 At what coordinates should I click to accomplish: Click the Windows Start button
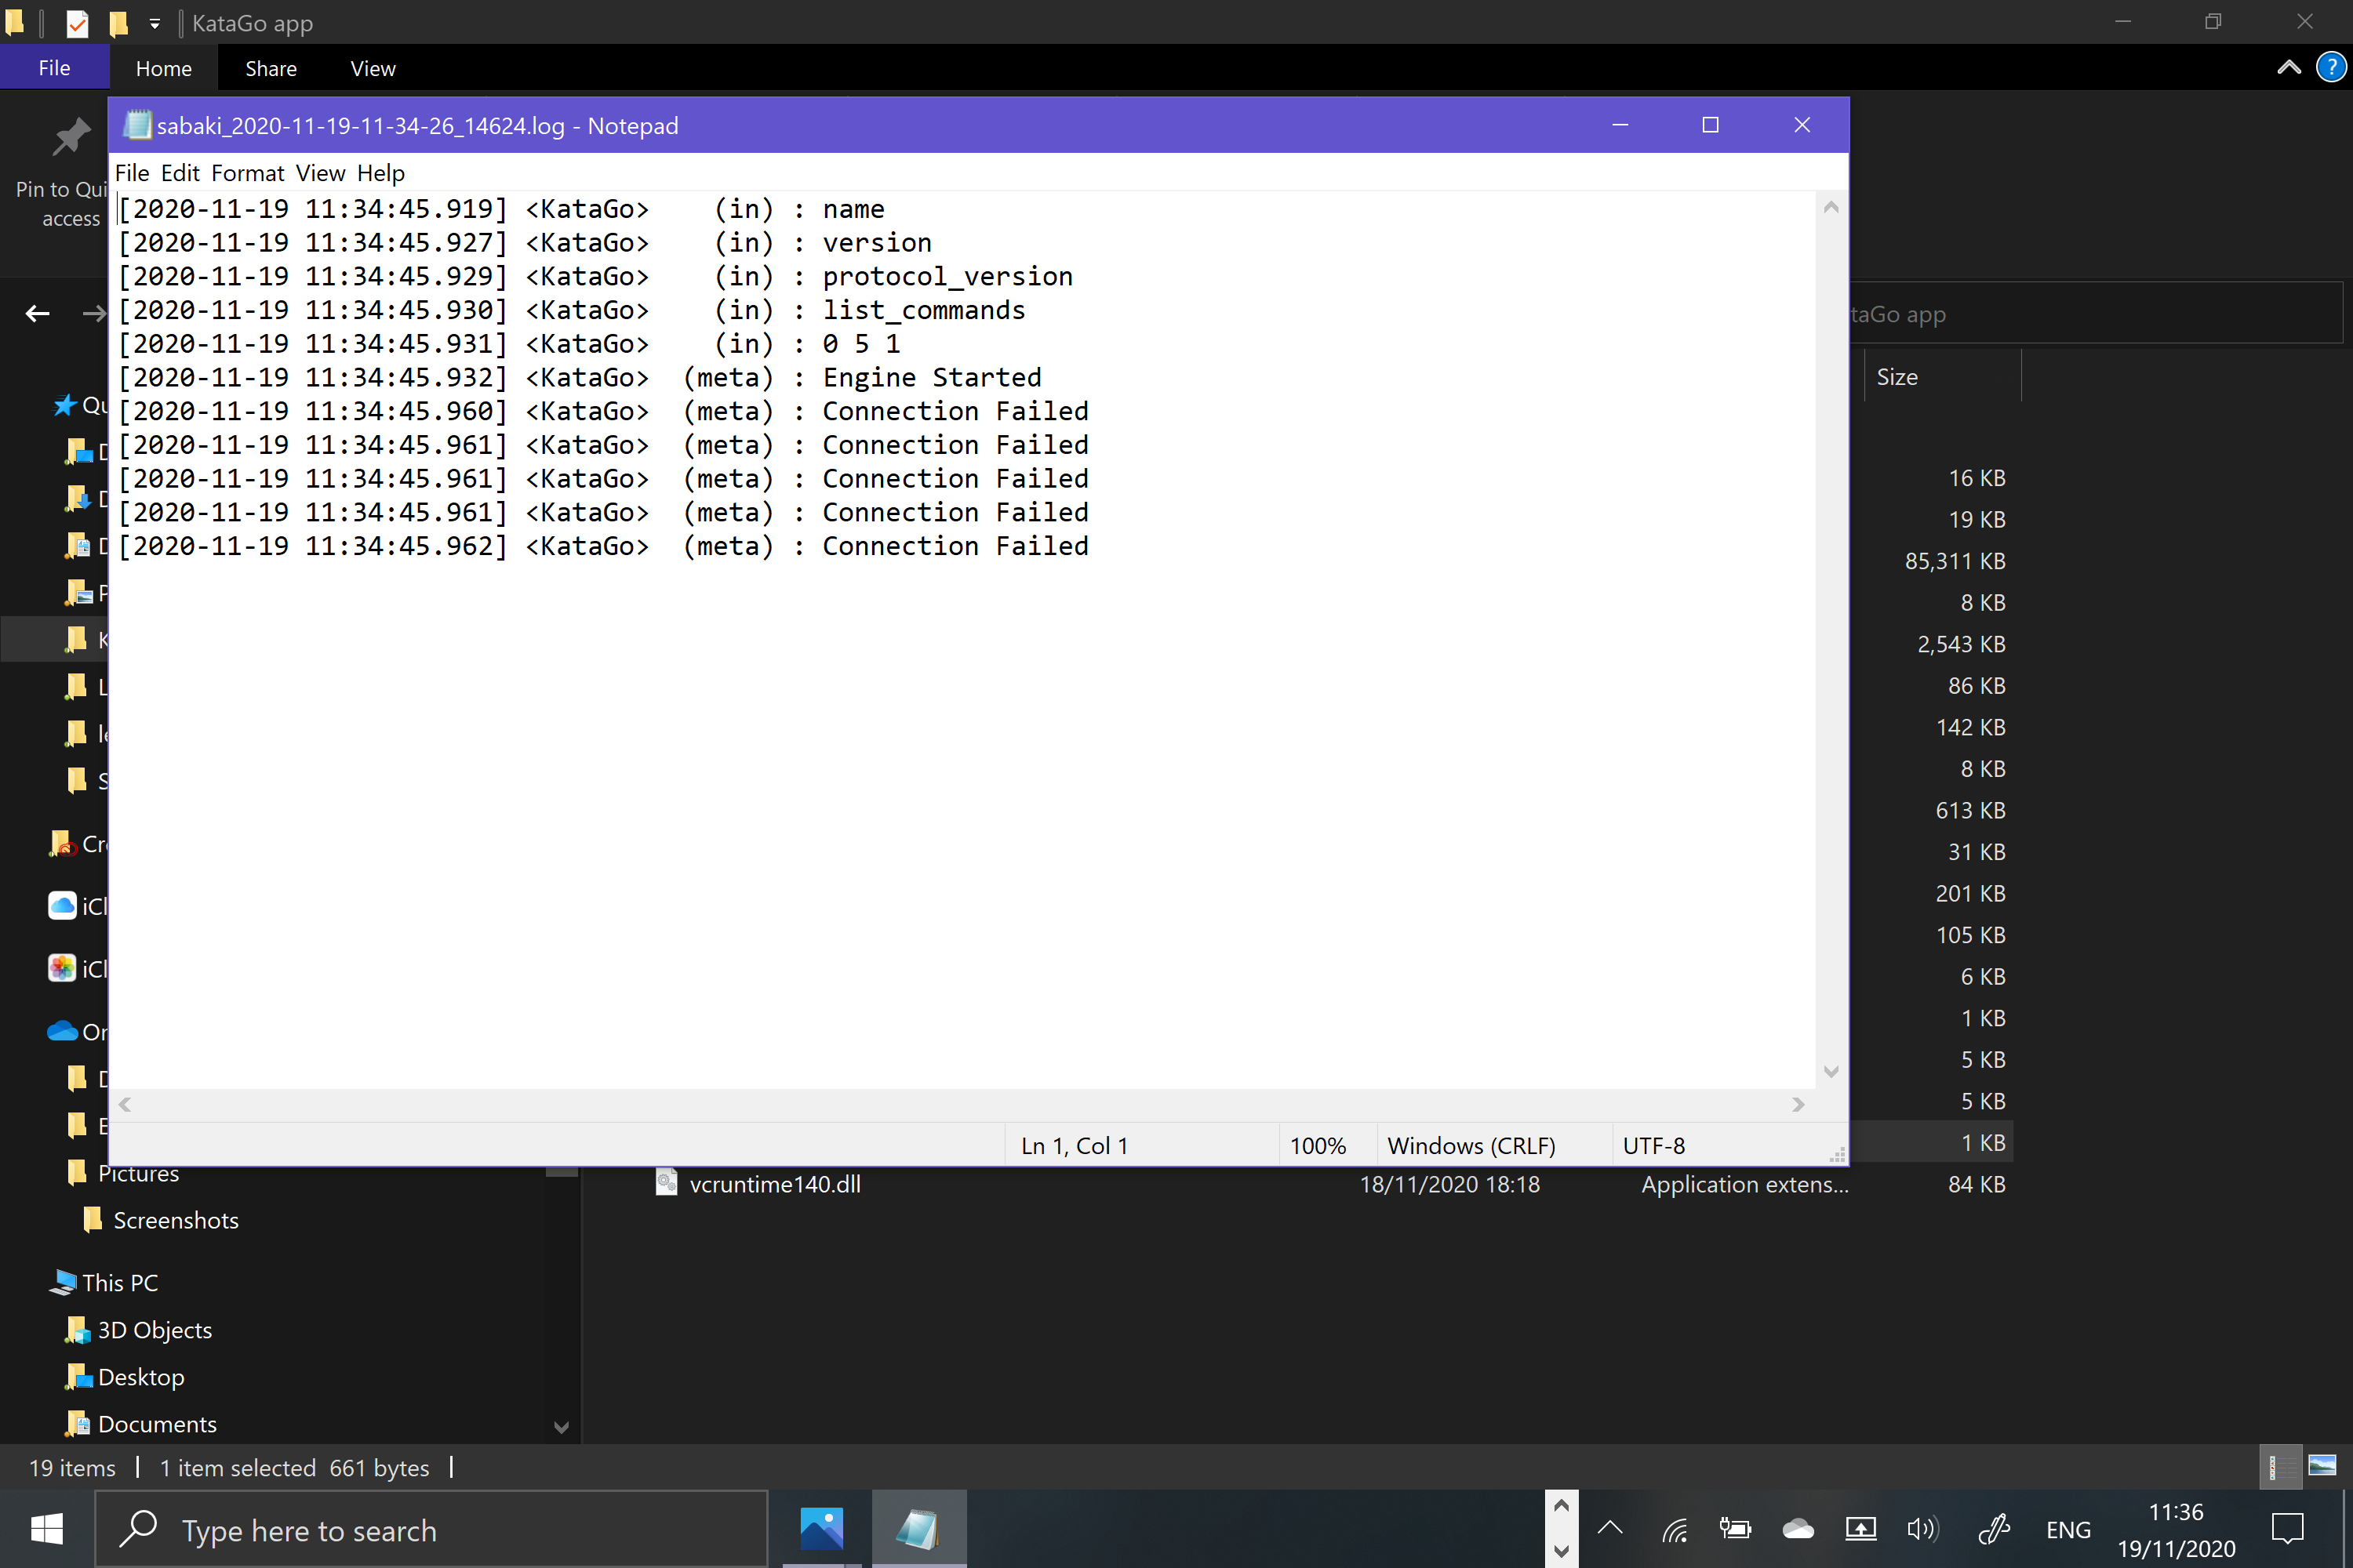pyautogui.click(x=46, y=1529)
